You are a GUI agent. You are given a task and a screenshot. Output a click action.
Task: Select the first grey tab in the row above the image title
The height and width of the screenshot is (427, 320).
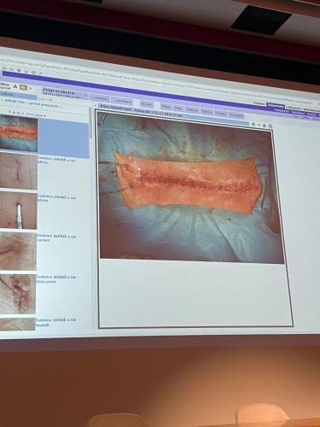(x=166, y=107)
